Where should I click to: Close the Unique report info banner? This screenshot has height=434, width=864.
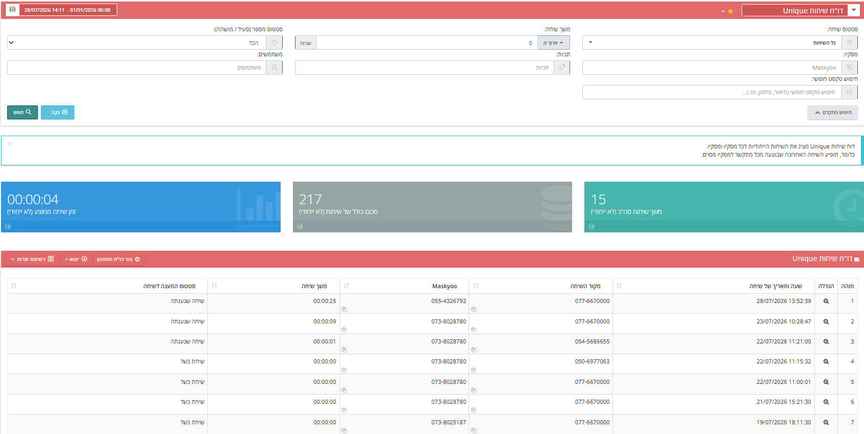coord(9,144)
